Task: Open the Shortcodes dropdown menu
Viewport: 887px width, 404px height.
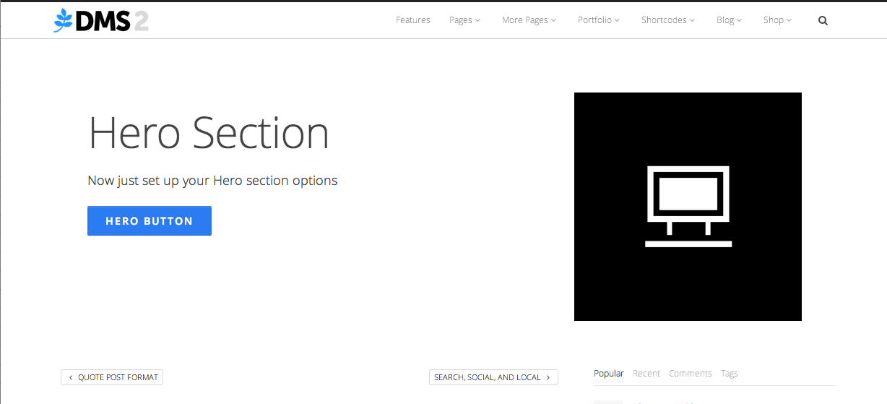Action: point(668,20)
